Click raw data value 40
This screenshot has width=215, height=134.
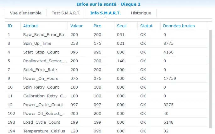pyautogui.click(x=166, y=113)
